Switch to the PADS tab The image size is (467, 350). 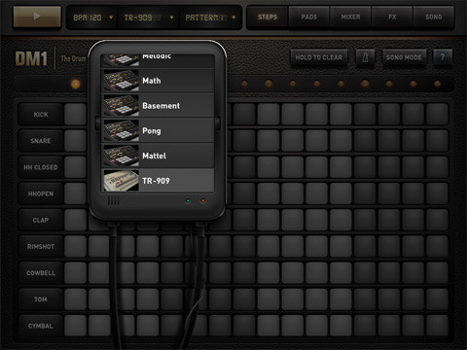(x=309, y=17)
